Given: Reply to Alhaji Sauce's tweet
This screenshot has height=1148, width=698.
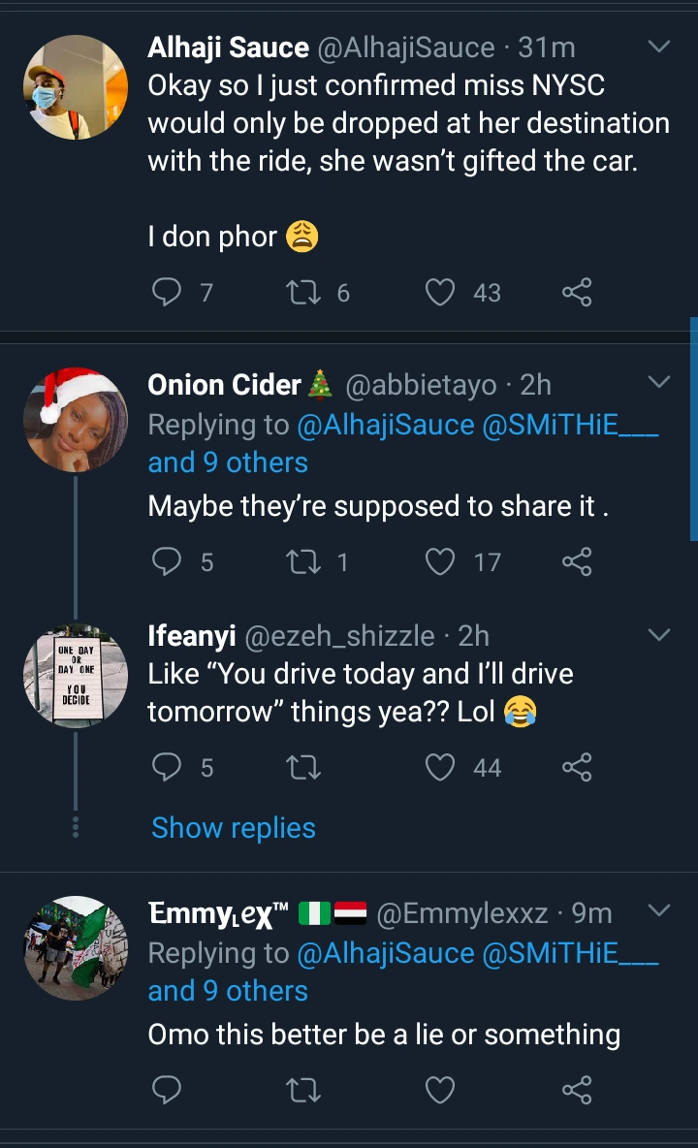Looking at the screenshot, I should tap(168, 292).
